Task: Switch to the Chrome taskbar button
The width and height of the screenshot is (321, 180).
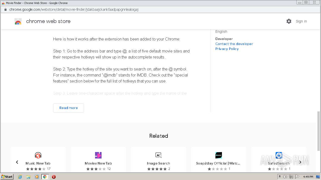Action: [45, 177]
